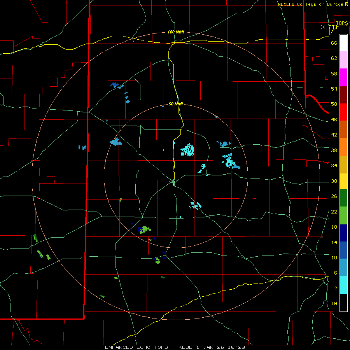Click the 26 legend label
The width and height of the screenshot is (350, 350).
click(x=334, y=196)
